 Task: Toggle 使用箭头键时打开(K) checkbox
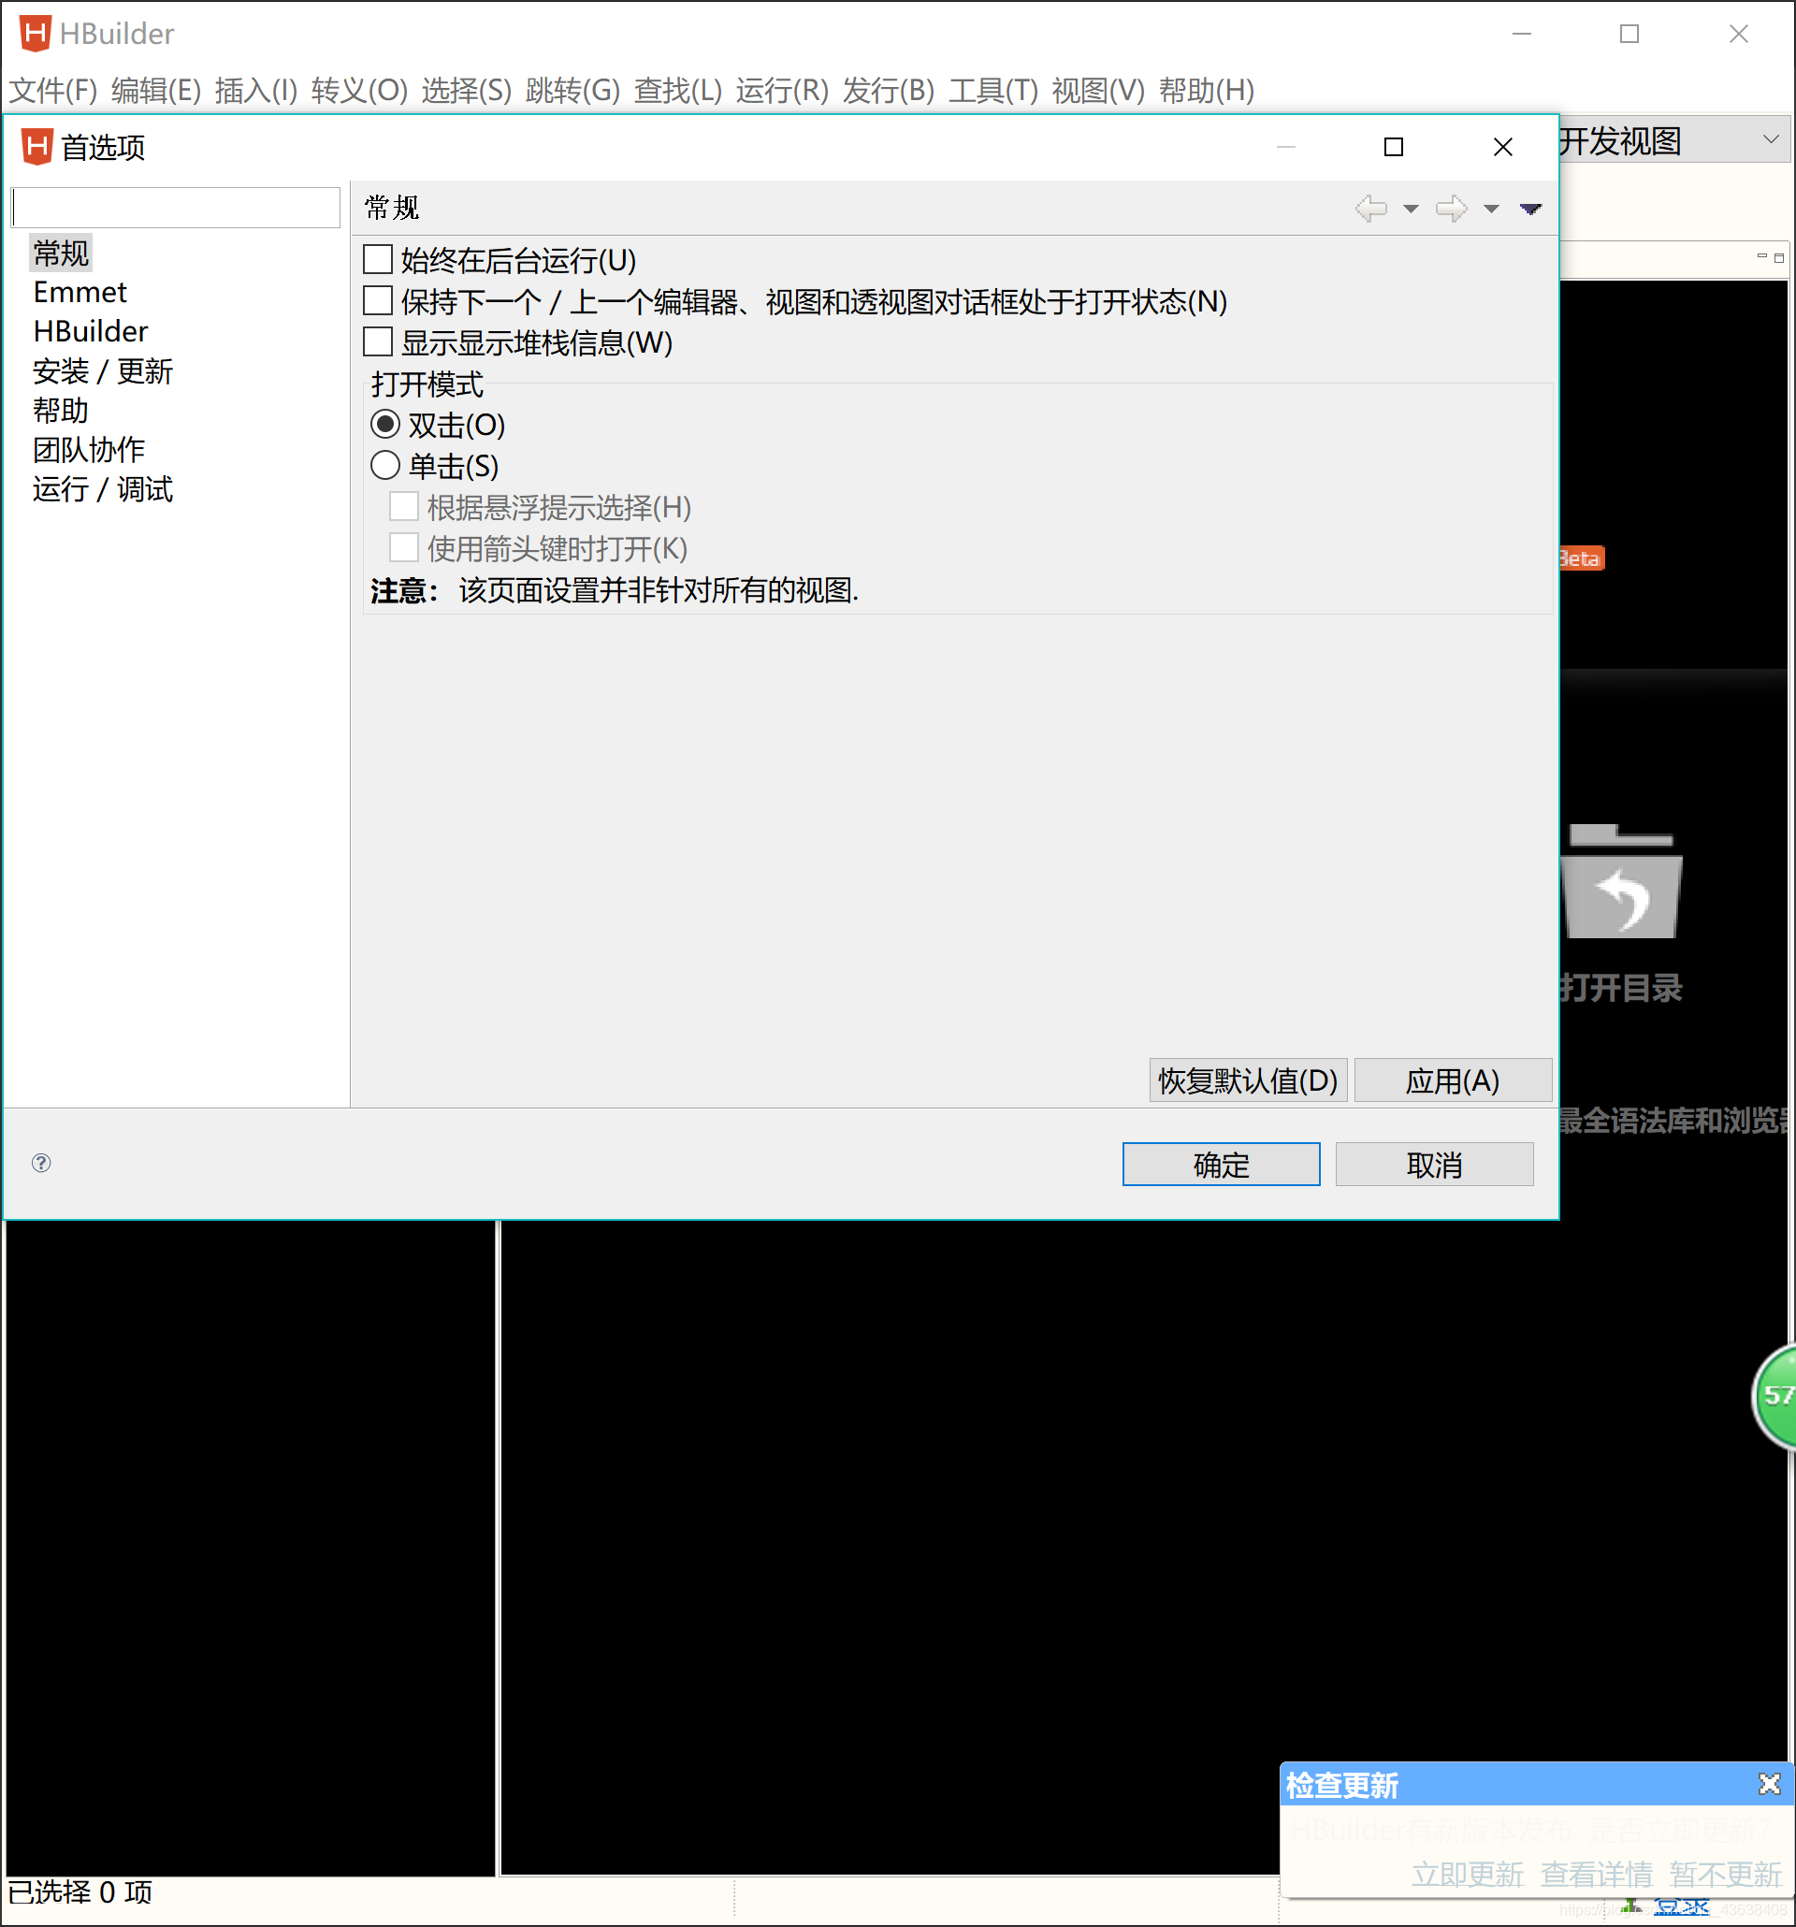[403, 546]
